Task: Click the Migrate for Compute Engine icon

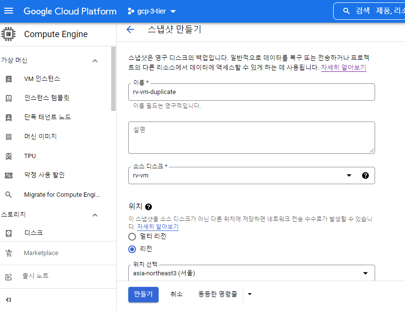Action: [x=9, y=194]
